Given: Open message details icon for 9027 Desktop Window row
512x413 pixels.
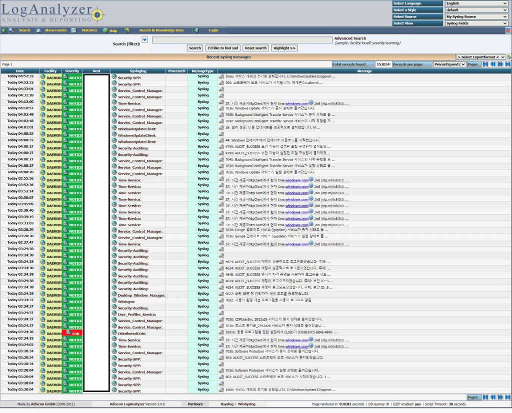Looking at the screenshot, I should pyautogui.click(x=221, y=294).
